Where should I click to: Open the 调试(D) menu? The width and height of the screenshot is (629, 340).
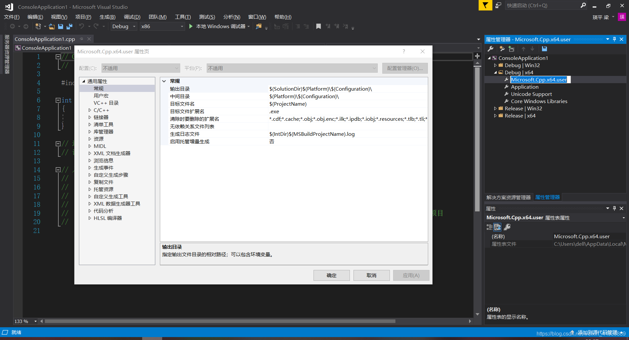click(132, 17)
